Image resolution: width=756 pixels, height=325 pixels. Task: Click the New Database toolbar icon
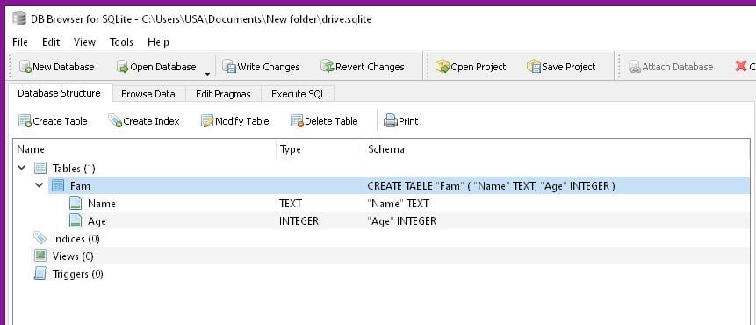point(25,67)
